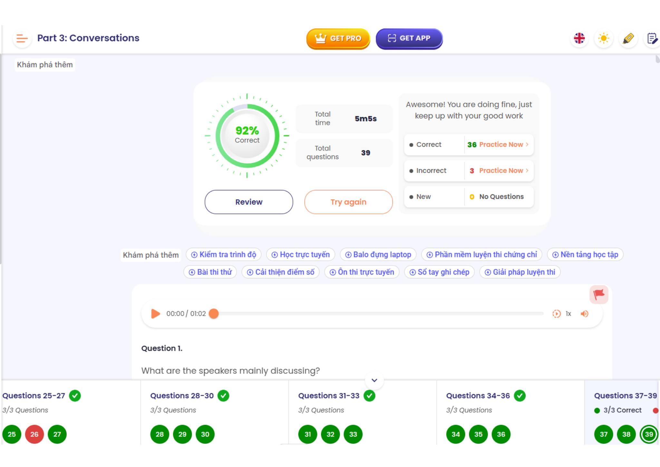Image resolution: width=660 pixels, height=467 pixels.
Task: Jump to question 27
Action: point(57,434)
